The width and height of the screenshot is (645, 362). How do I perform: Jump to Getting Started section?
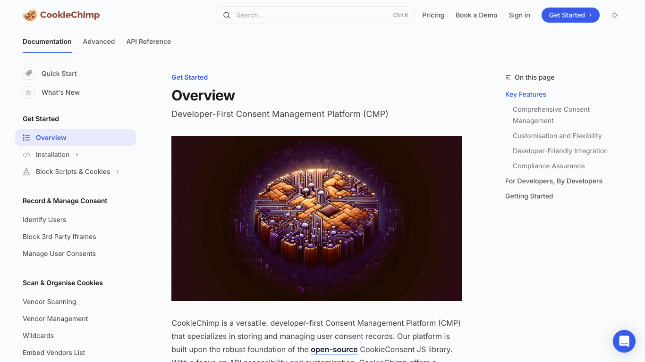pos(529,196)
